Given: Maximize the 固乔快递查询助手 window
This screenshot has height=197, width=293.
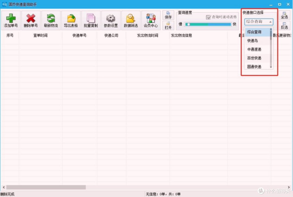Looking at the screenshot, I should click(x=279, y=4).
